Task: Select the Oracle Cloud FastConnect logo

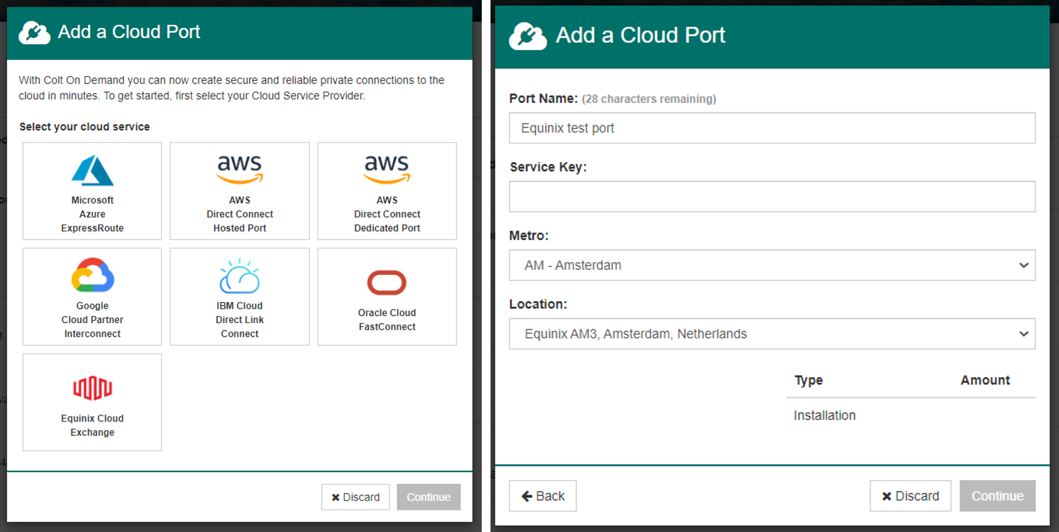Action: (387, 283)
